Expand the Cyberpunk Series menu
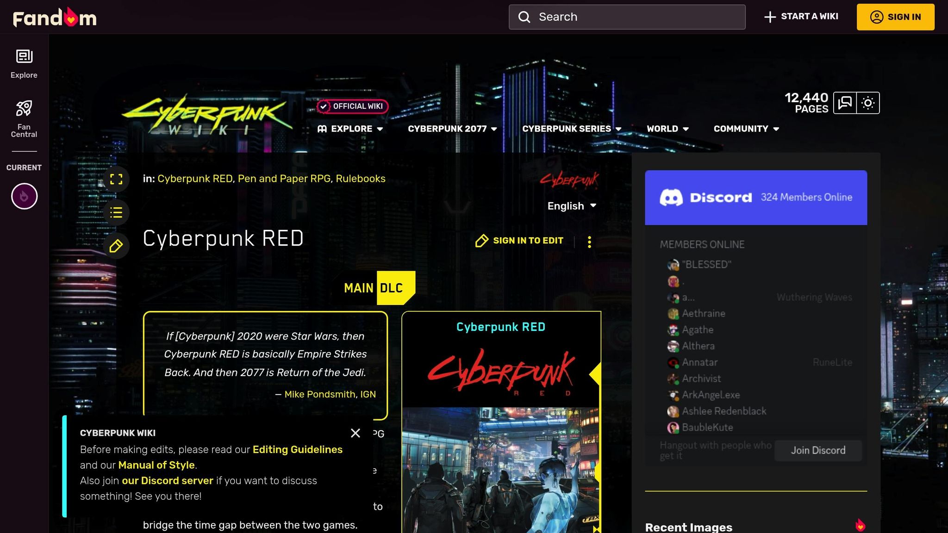 [x=572, y=129]
